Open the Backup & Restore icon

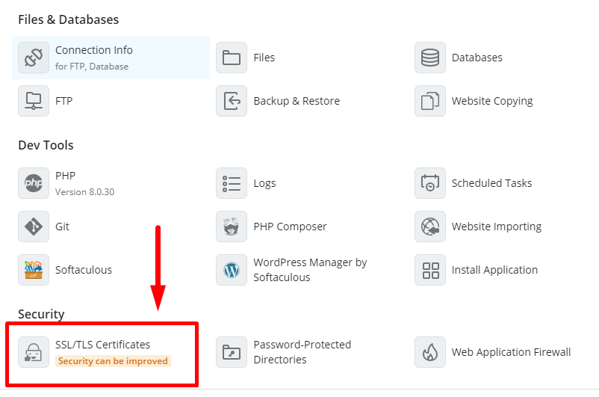point(232,101)
